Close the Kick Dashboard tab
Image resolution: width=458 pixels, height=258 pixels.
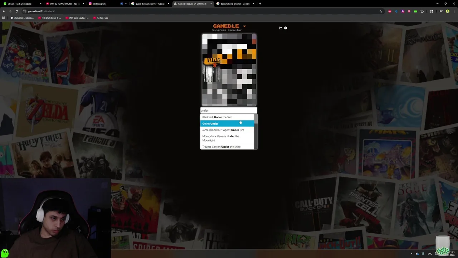[41, 4]
